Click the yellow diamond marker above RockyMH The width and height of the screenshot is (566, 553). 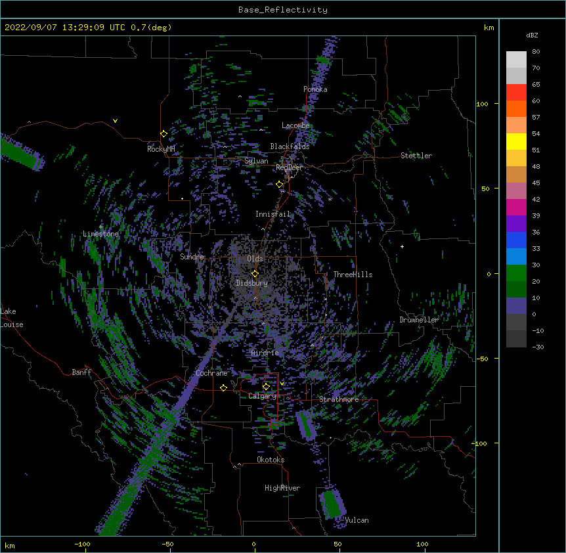(x=163, y=134)
